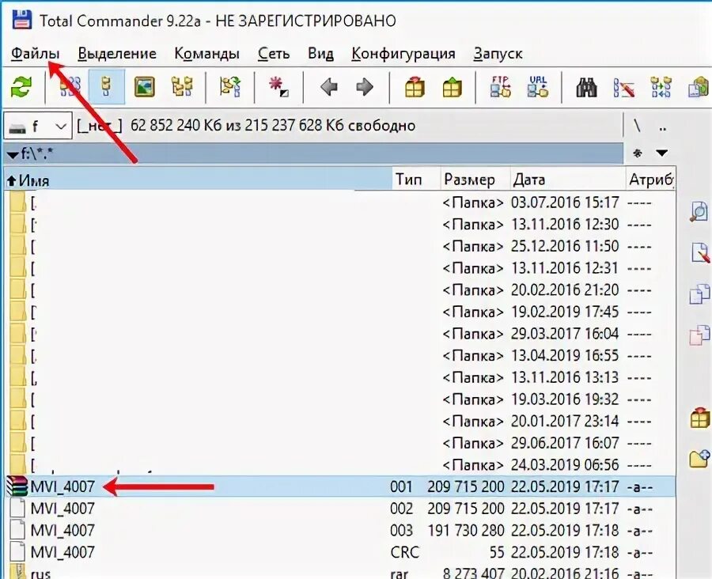
Task: Click the f:\*.* path bar
Action: coord(313,153)
